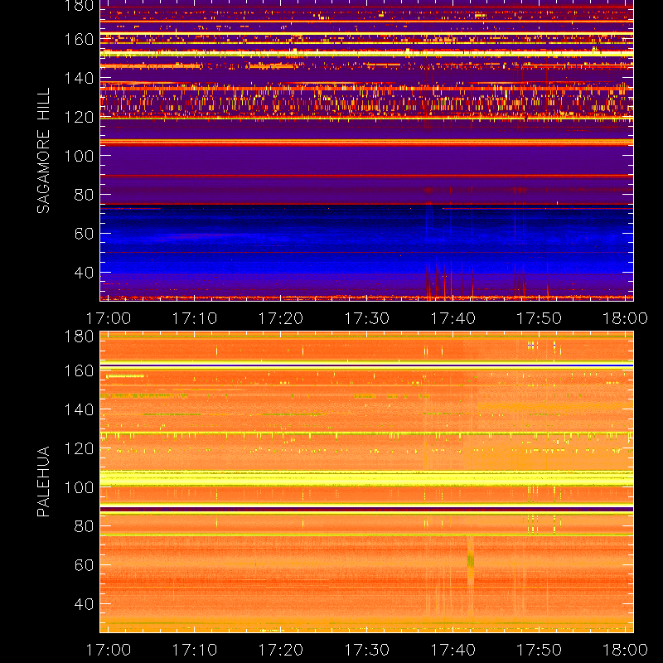This screenshot has width=663, height=663.
Task: Click the SAGAMORE HILL axis label
Action: tap(43, 151)
